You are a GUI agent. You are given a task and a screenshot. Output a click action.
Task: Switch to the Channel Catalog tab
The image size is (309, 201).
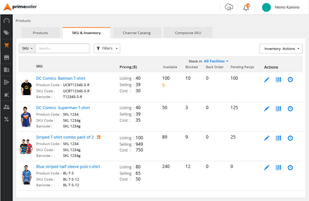pos(137,33)
